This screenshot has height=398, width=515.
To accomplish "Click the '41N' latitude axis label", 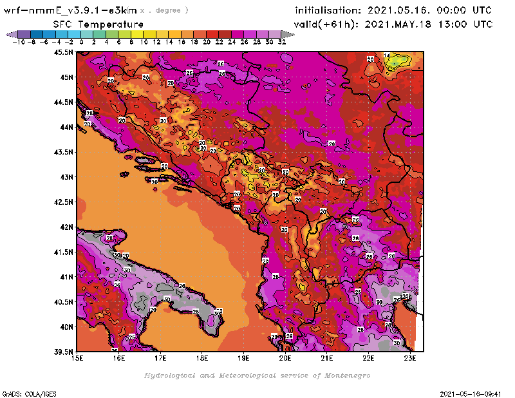I will click(x=66, y=277).
